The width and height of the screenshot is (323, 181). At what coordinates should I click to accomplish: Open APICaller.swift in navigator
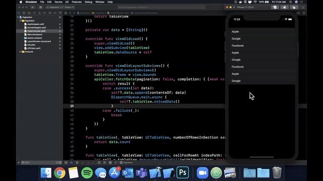(x=34, y=48)
